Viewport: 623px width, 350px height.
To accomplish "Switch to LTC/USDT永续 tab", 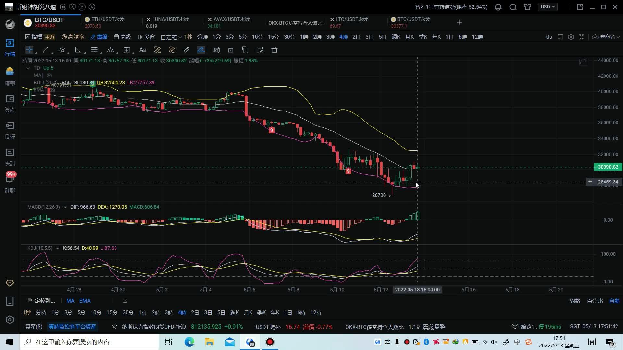I will click(x=352, y=22).
